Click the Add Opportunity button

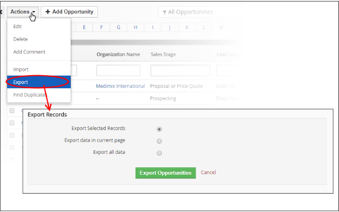pyautogui.click(x=69, y=12)
